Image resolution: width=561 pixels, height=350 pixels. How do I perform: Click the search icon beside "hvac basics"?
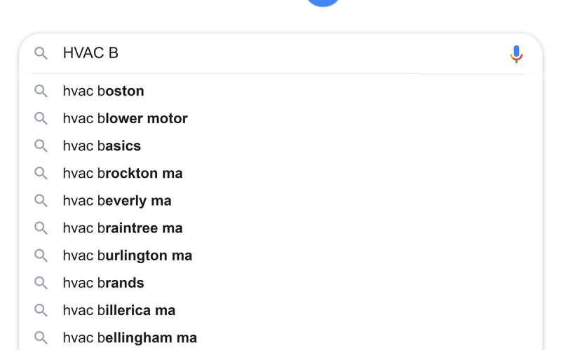41,146
